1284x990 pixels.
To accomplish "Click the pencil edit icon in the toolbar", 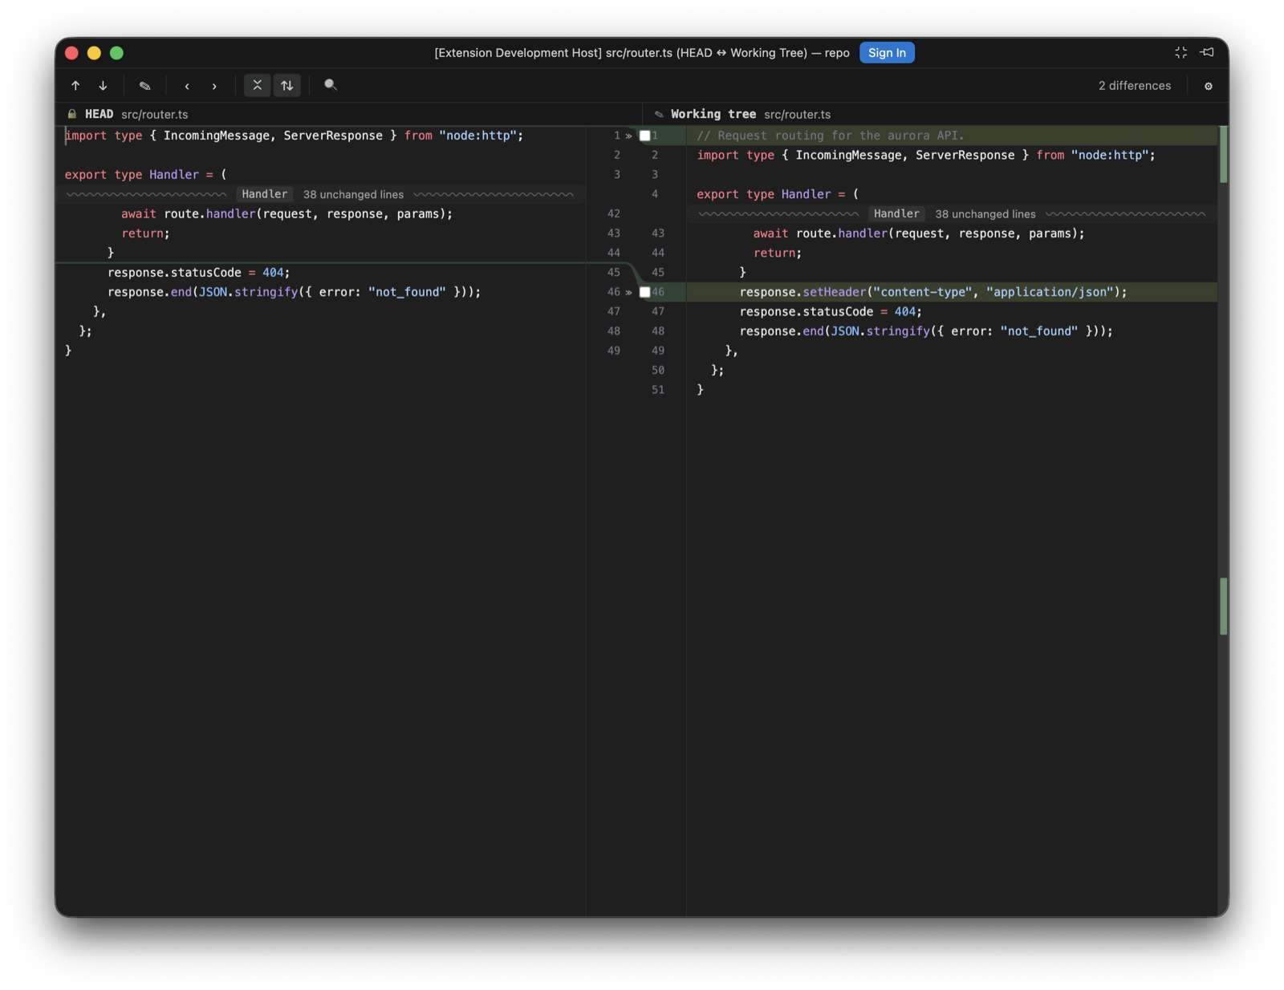I will pyautogui.click(x=145, y=85).
